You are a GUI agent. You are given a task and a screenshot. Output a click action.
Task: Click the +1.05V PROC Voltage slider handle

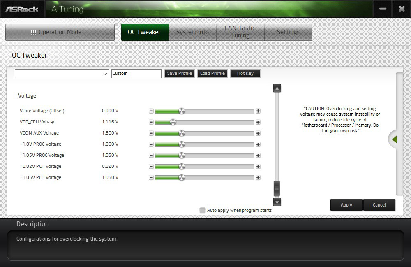pyautogui.click(x=182, y=156)
